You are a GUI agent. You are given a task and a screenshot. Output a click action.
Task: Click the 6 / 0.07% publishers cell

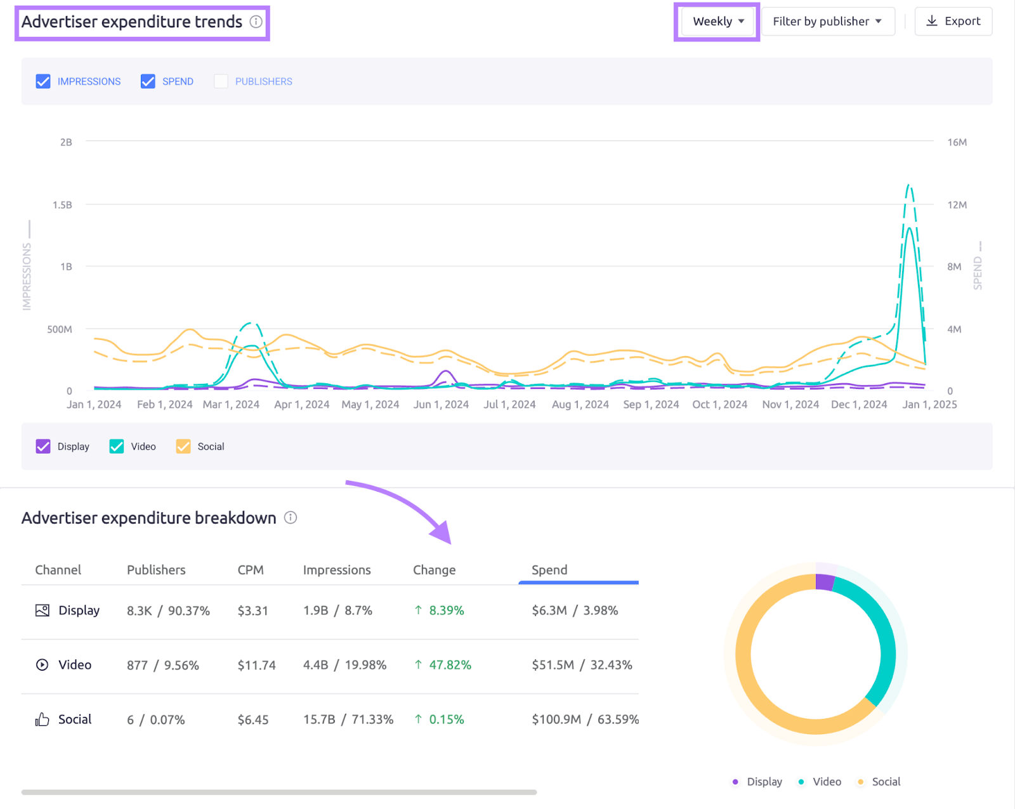pos(156,720)
